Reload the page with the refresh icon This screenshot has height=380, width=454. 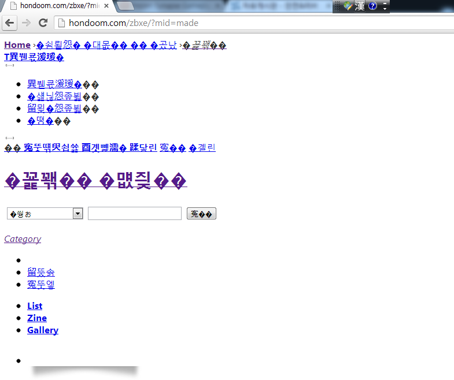click(43, 23)
